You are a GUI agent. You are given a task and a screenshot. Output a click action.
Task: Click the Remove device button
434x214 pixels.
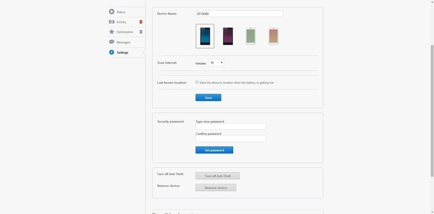click(216, 188)
